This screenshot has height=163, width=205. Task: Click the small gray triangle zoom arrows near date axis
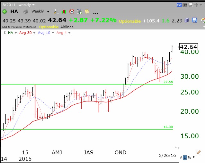177,148
